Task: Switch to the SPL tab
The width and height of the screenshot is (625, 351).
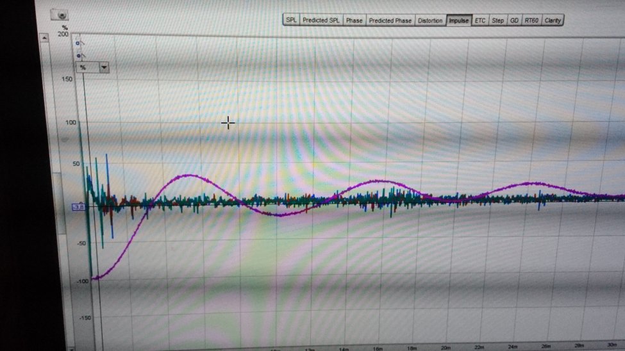Action: pos(291,20)
